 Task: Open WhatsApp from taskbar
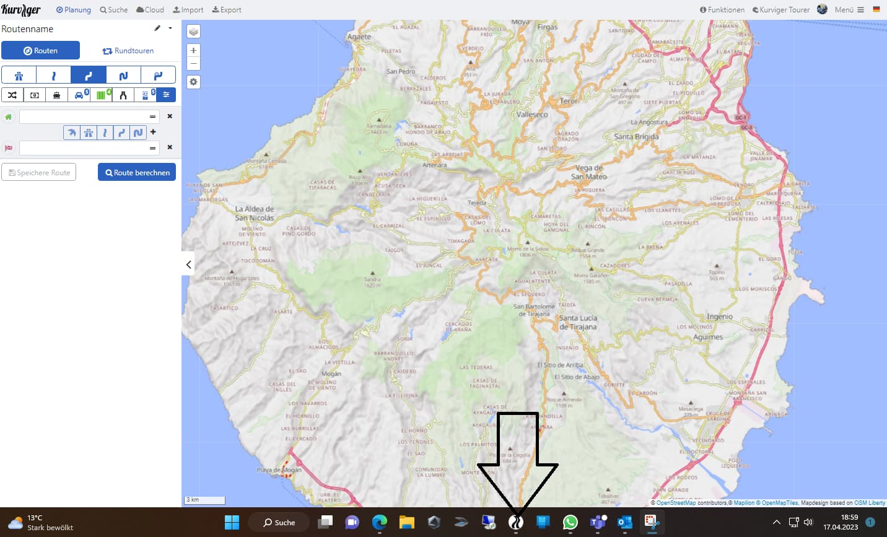pyautogui.click(x=570, y=522)
